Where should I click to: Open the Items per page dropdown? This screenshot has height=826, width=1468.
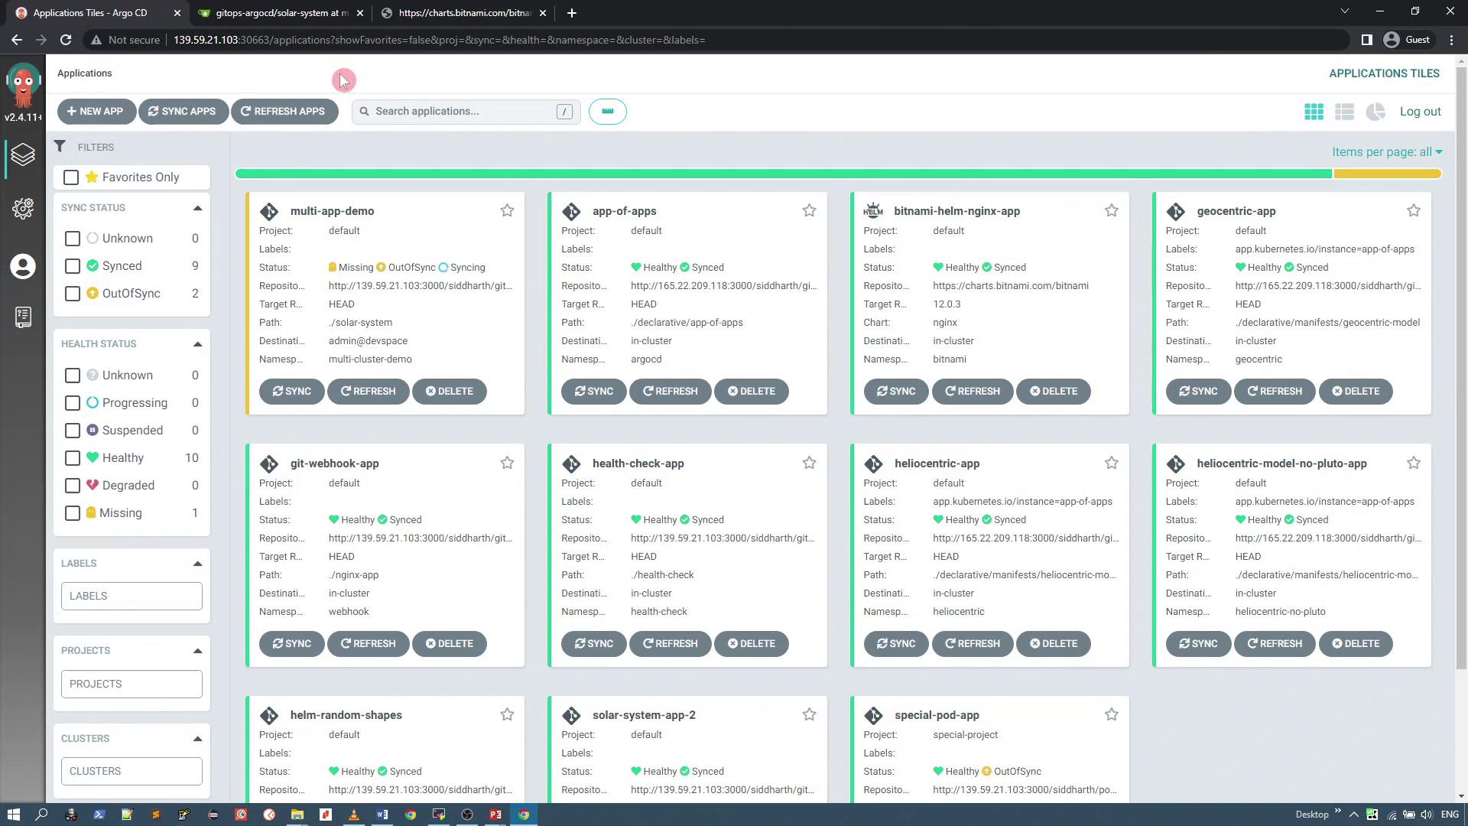[x=1386, y=152]
